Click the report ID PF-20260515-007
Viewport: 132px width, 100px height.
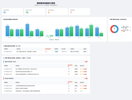click(8, 69)
